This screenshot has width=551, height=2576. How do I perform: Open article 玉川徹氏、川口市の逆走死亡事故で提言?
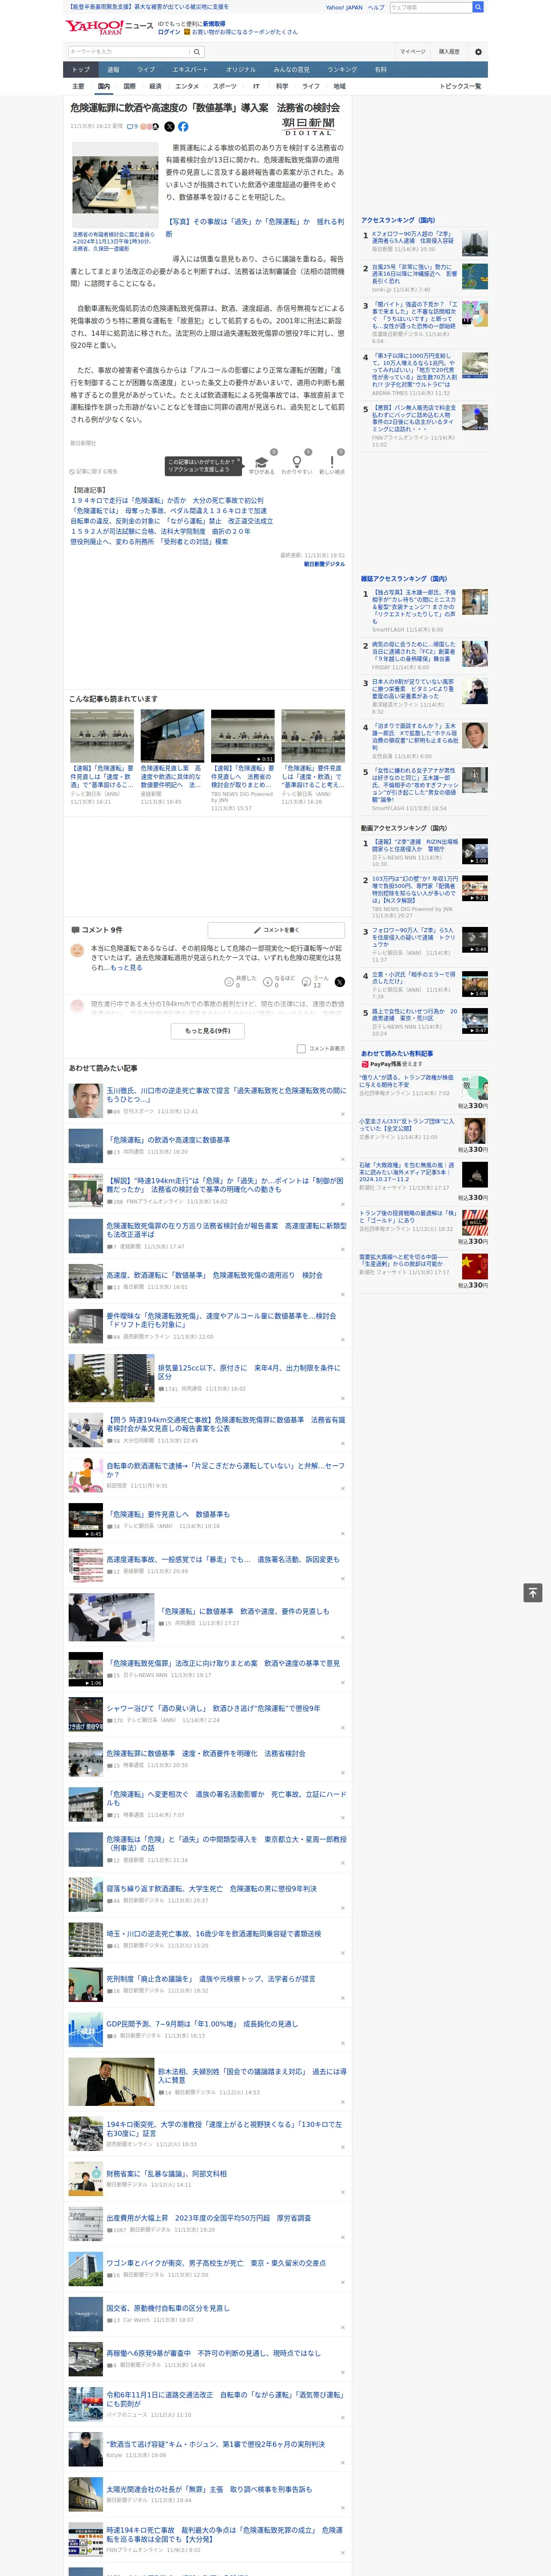click(x=226, y=1094)
